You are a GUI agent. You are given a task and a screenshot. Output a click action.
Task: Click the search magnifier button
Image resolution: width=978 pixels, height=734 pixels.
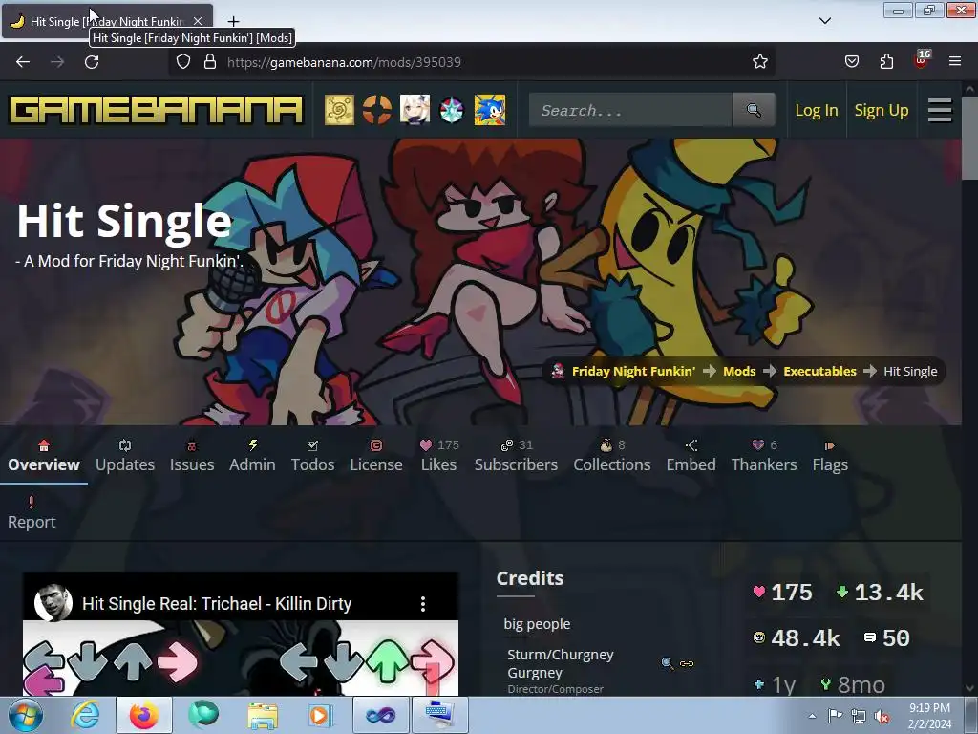point(754,110)
